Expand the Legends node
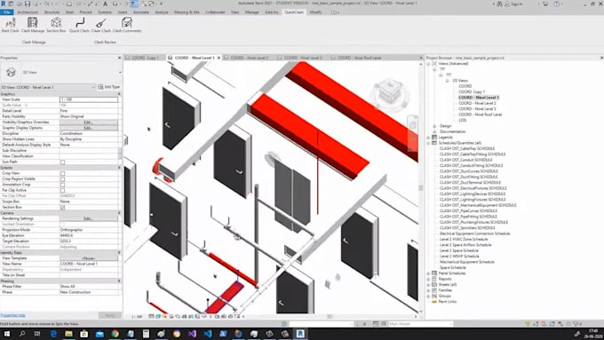The height and width of the screenshot is (340, 604). tap(428, 137)
